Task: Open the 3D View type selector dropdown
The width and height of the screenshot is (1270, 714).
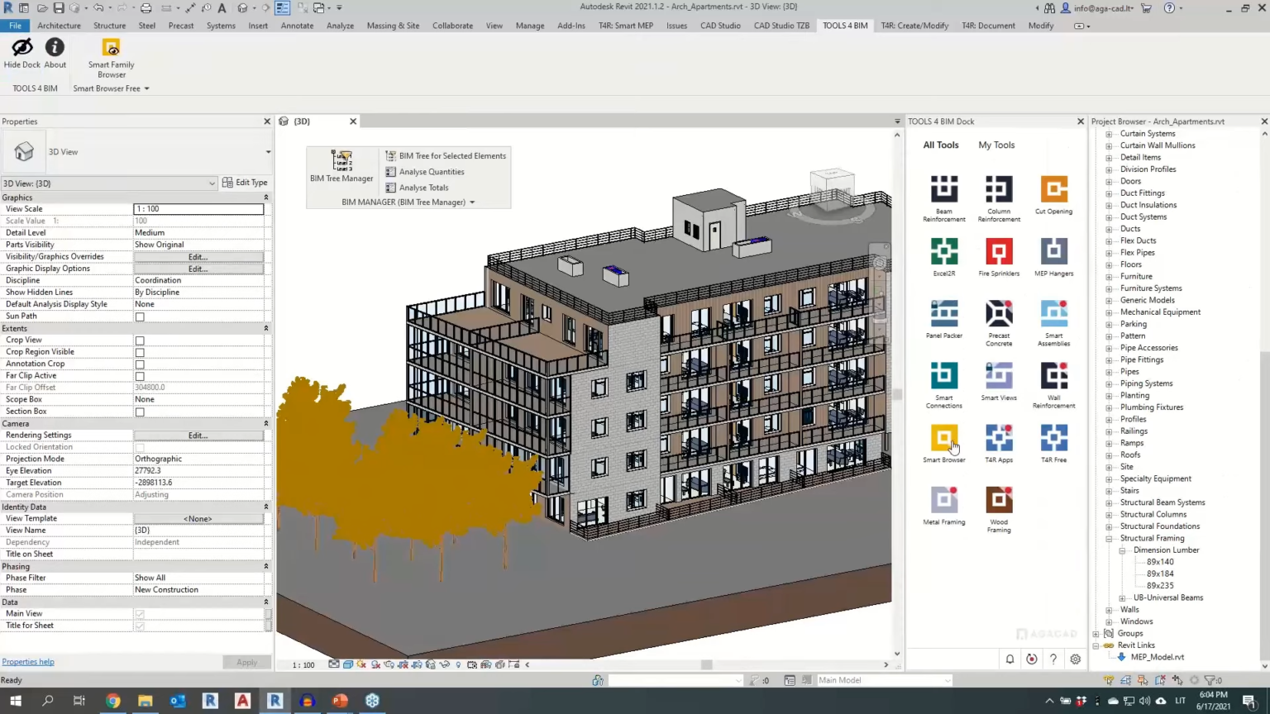Action: coord(268,152)
